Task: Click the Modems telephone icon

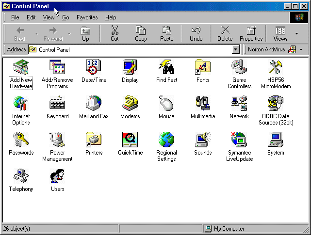Action: click(x=130, y=103)
